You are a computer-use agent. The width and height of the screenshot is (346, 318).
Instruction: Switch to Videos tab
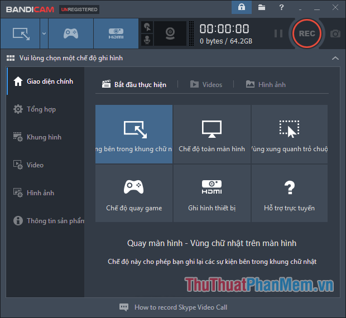pyautogui.click(x=206, y=84)
